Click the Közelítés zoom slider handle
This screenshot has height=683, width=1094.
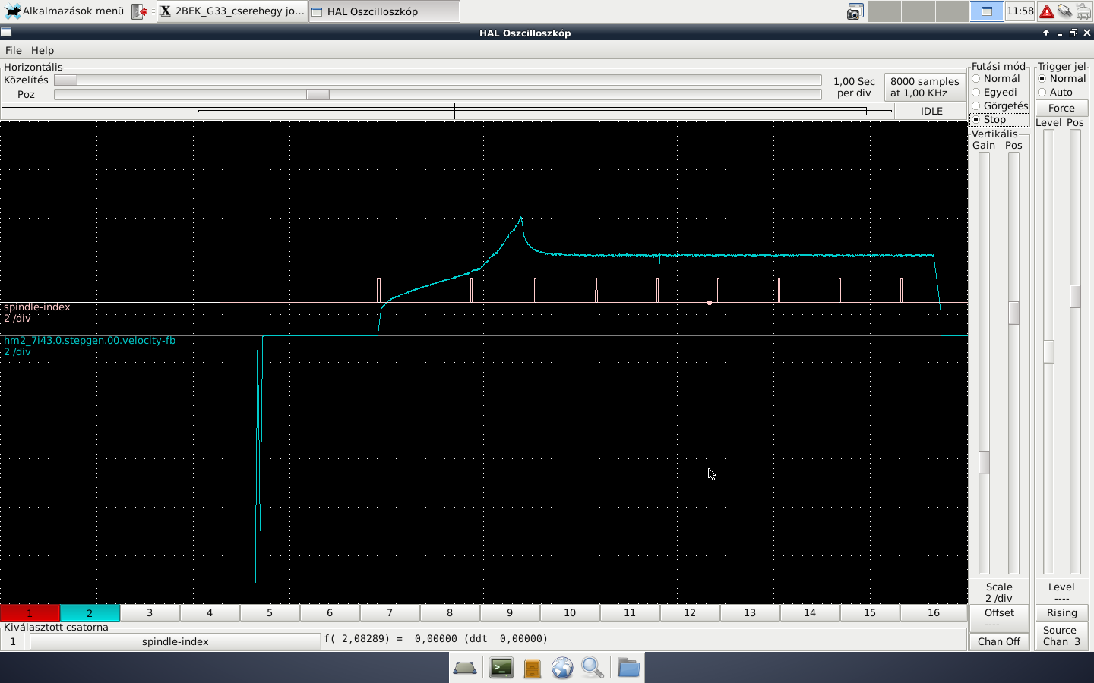[65, 80]
